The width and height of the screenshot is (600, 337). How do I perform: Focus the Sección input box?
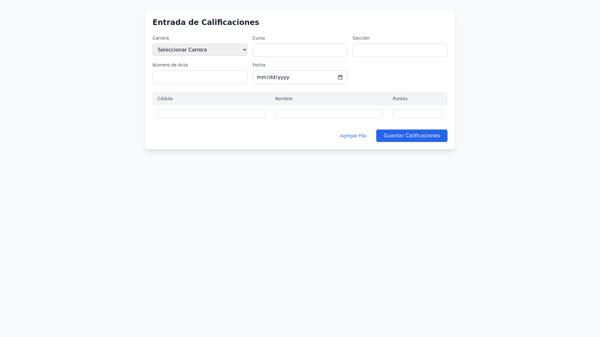click(400, 50)
